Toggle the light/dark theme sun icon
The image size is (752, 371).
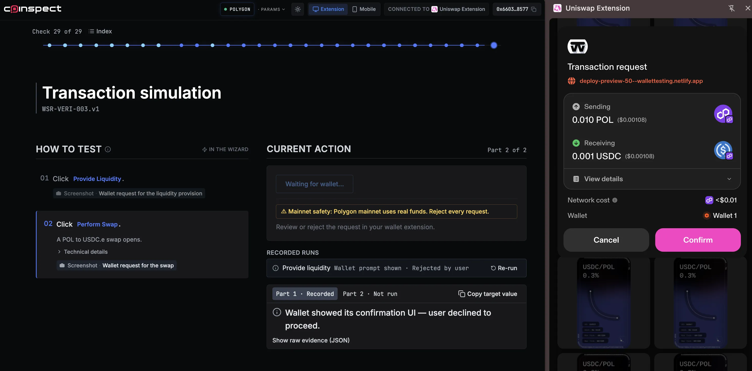tap(298, 9)
